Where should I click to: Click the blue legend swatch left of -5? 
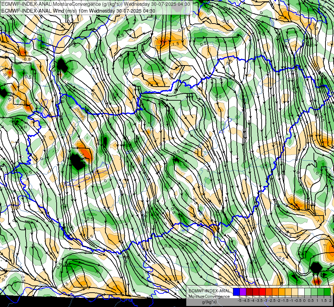pos(236,292)
